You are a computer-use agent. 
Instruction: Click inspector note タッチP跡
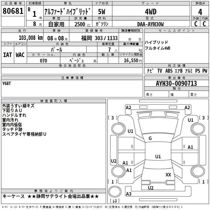[x=12, y=129]
